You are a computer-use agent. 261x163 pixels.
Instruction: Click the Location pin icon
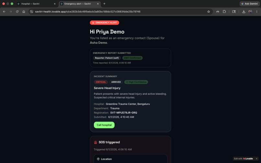98,159
